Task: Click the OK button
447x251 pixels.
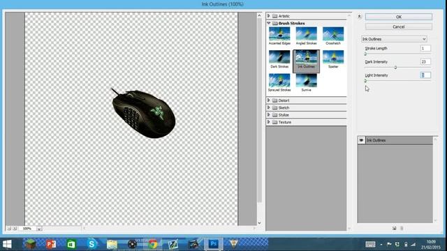Action: coord(399,17)
